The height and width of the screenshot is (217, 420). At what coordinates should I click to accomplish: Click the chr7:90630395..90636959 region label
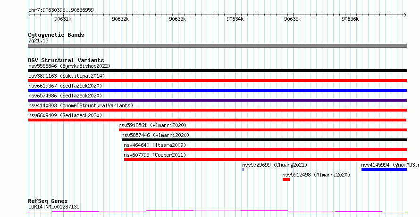click(x=61, y=10)
